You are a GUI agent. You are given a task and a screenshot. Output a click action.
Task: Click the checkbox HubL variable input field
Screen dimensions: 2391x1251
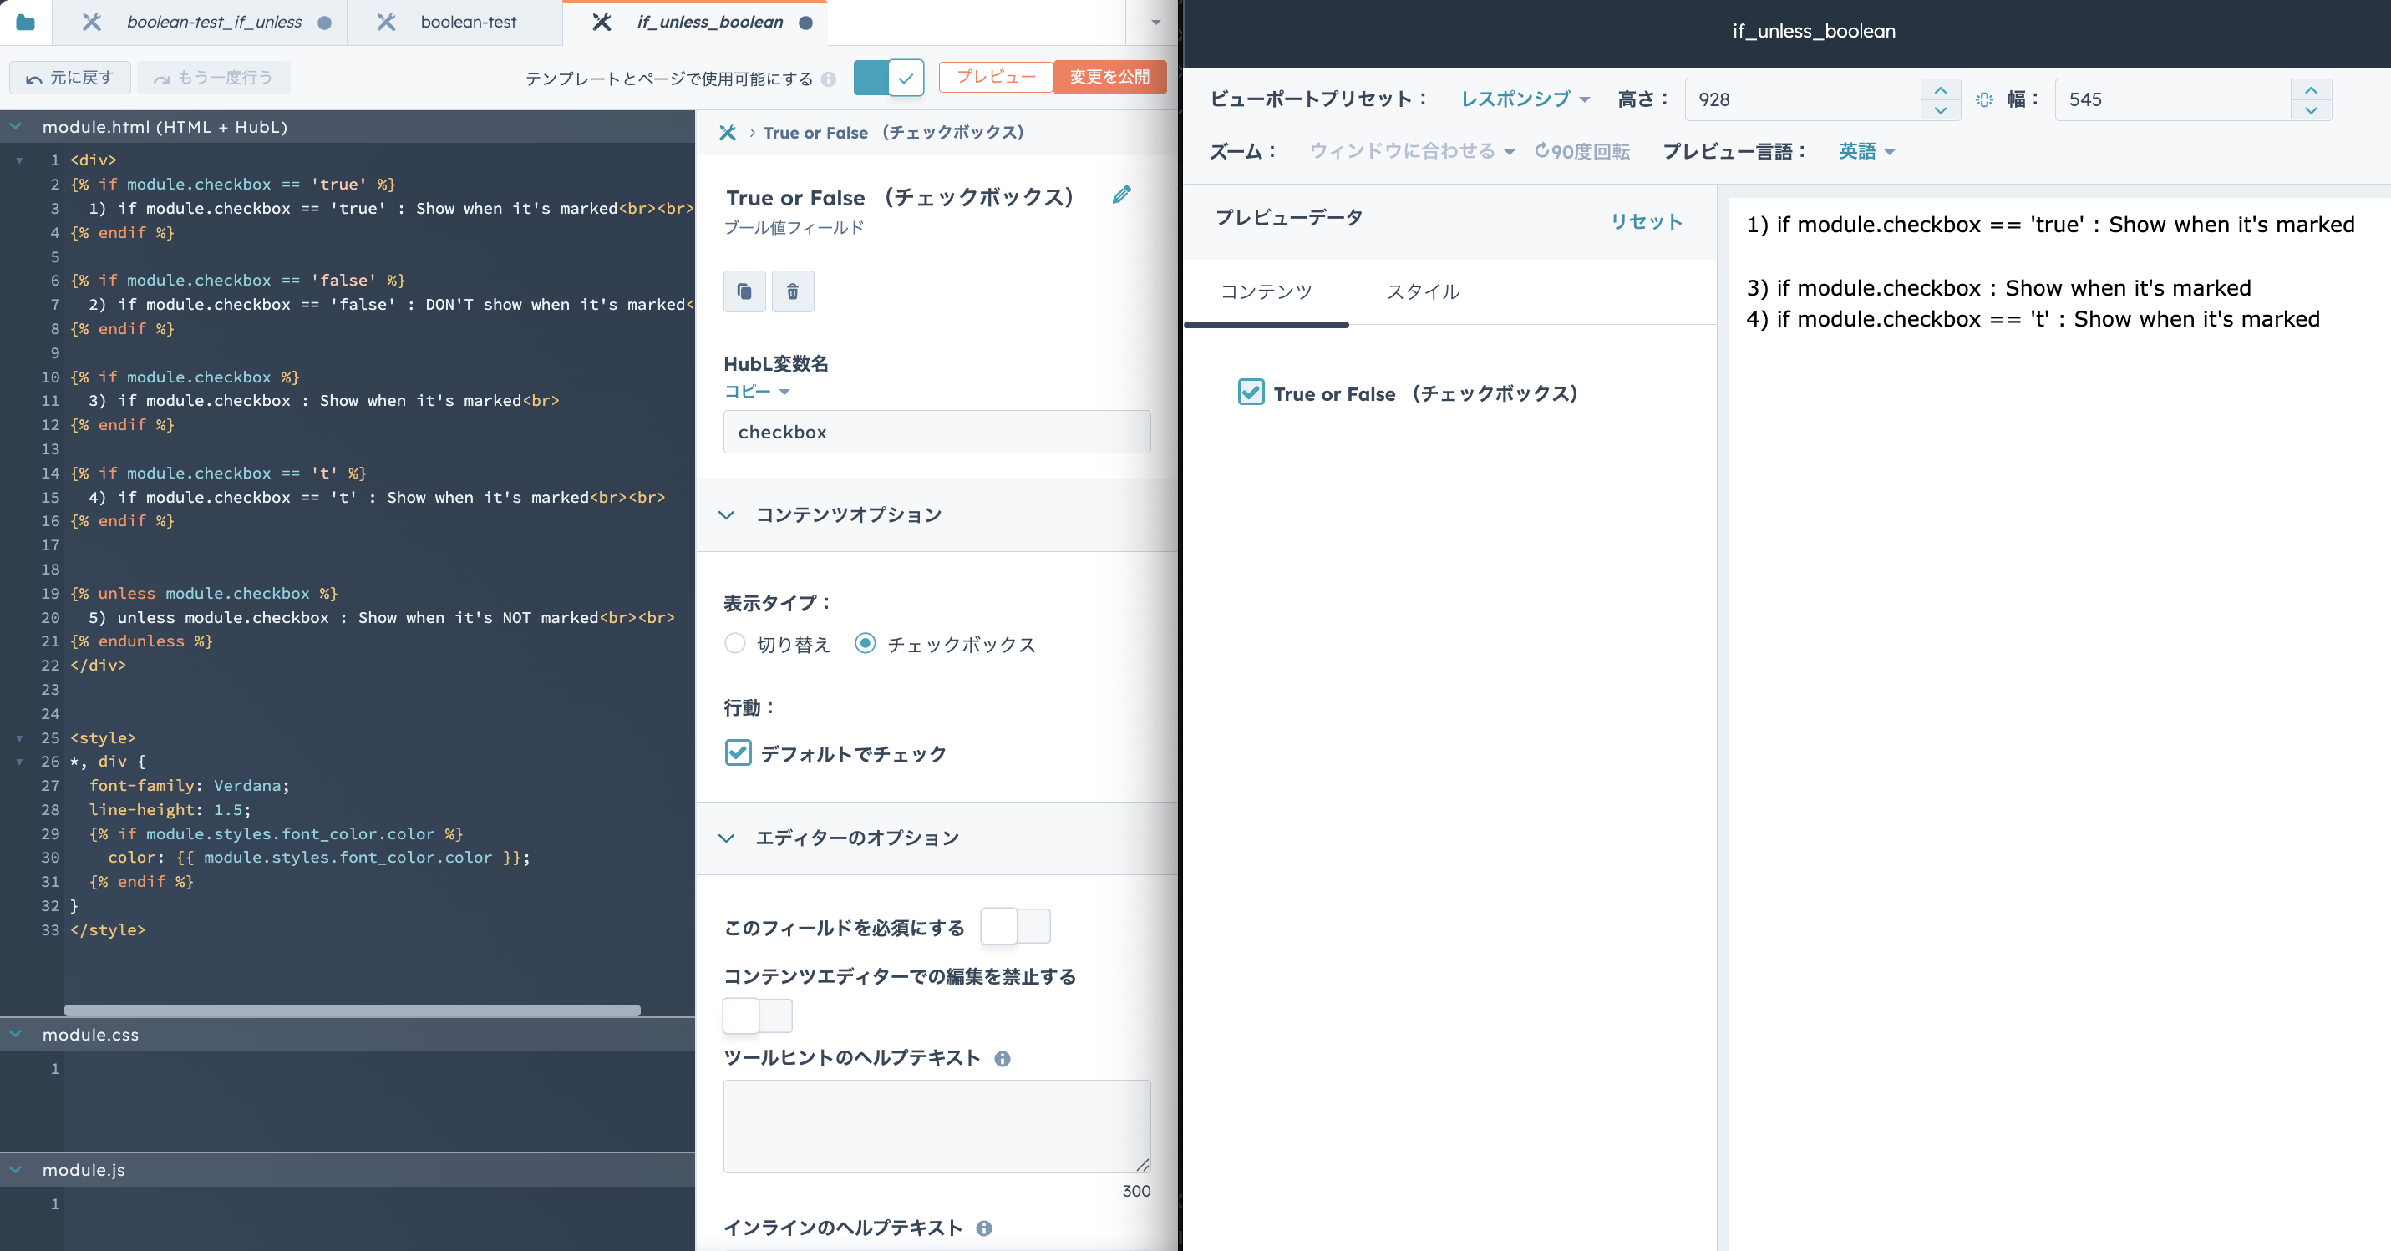click(x=935, y=432)
